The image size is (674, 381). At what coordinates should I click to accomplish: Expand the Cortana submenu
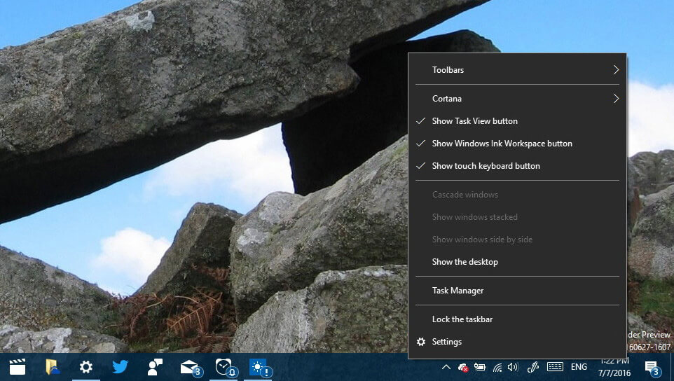pyautogui.click(x=517, y=98)
